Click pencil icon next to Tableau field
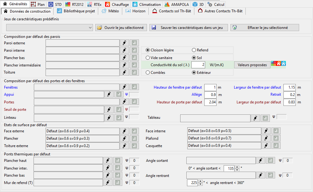The height and width of the screenshot is (192, 313). (255, 118)
